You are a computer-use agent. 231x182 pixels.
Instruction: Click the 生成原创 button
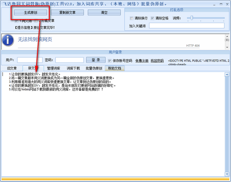30,12
